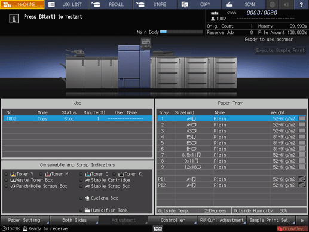Open the on-screen keyboard icon

158,228
